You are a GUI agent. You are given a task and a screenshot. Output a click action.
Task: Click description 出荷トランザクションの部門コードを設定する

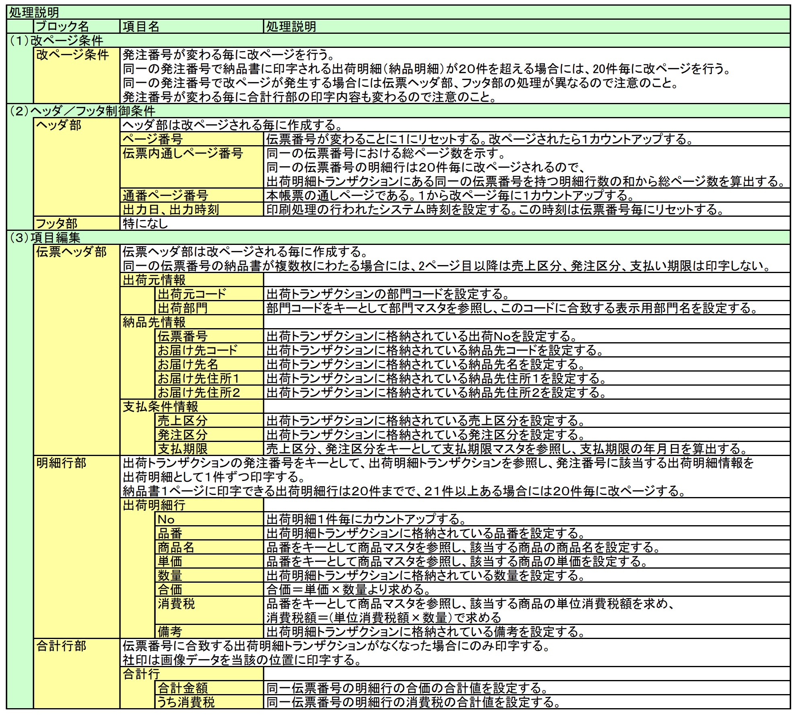pos(527,294)
